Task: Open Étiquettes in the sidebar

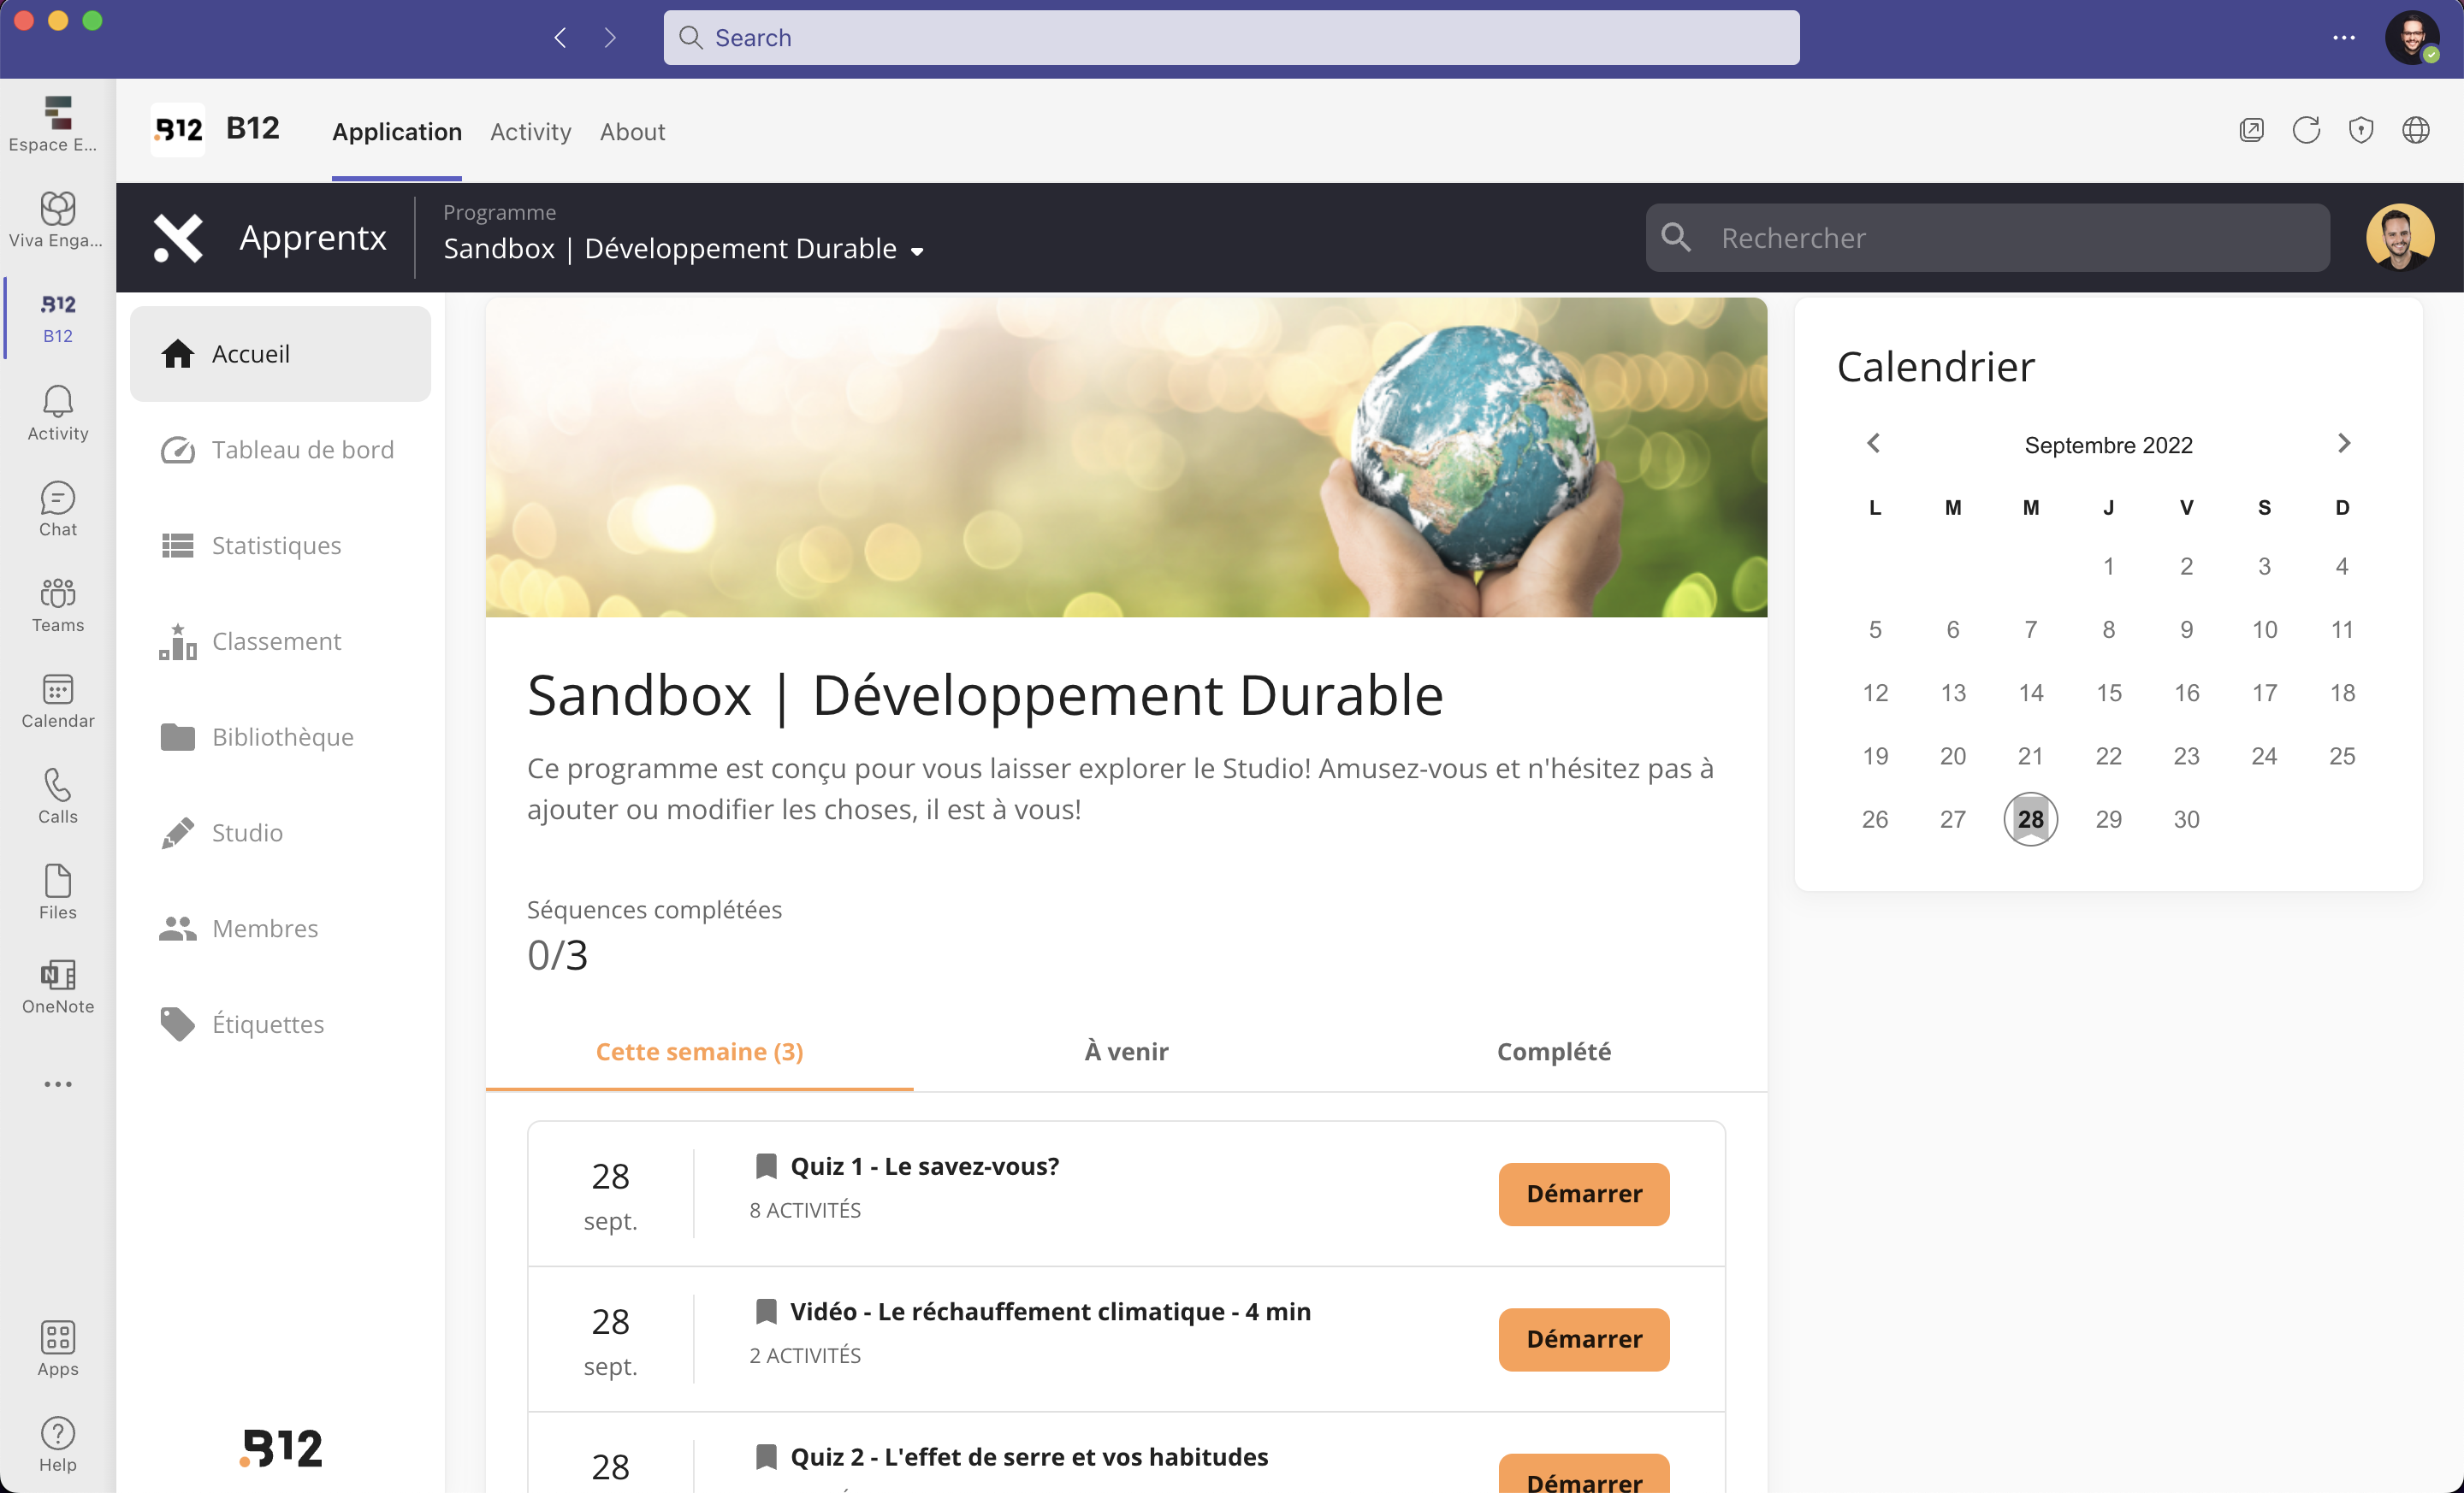Action: pyautogui.click(x=280, y=1024)
